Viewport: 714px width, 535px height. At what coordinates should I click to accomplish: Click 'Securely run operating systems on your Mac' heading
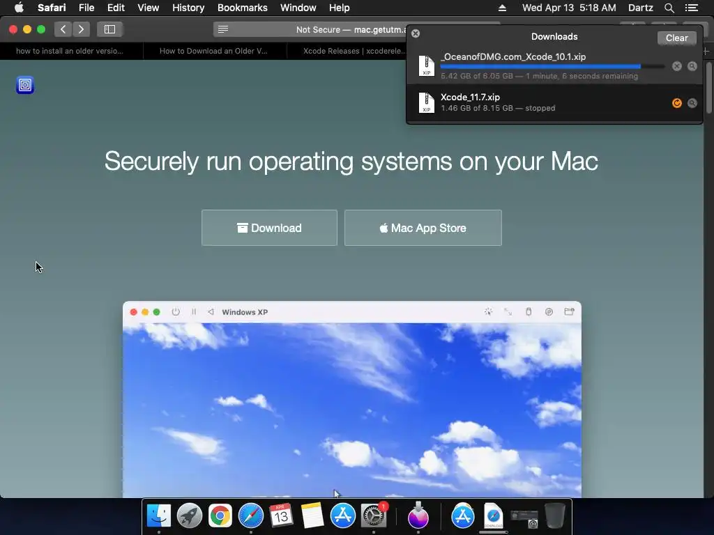tap(351, 162)
